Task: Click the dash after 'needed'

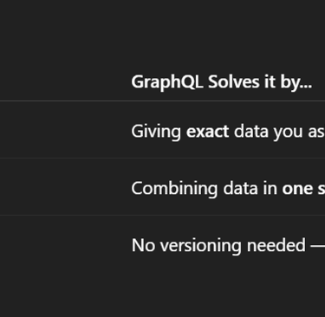Action: click(318, 247)
